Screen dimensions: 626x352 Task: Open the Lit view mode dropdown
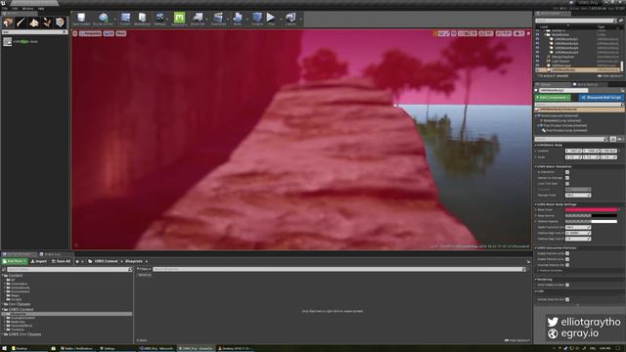(x=109, y=33)
